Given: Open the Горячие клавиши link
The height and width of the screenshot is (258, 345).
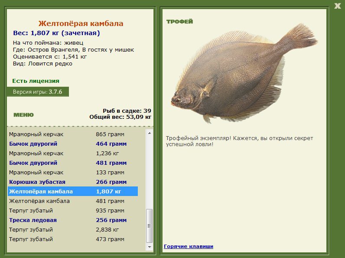Looking at the screenshot, I should [x=189, y=246].
